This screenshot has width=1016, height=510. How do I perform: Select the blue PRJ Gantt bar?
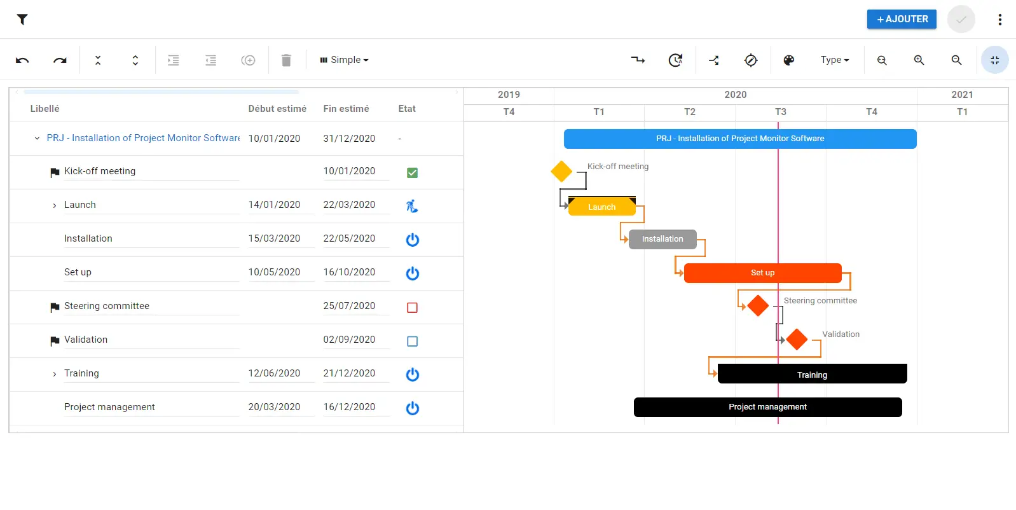coord(740,139)
